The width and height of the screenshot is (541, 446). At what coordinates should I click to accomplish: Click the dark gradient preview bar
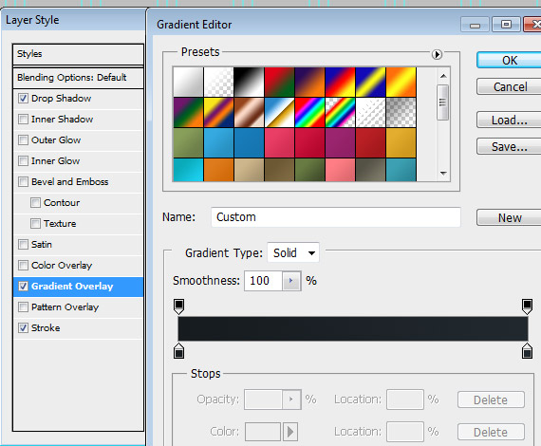point(353,328)
